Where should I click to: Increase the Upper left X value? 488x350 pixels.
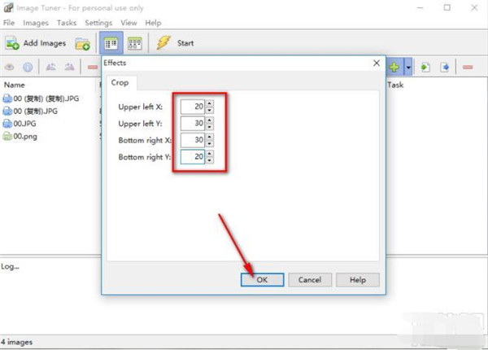pos(209,103)
